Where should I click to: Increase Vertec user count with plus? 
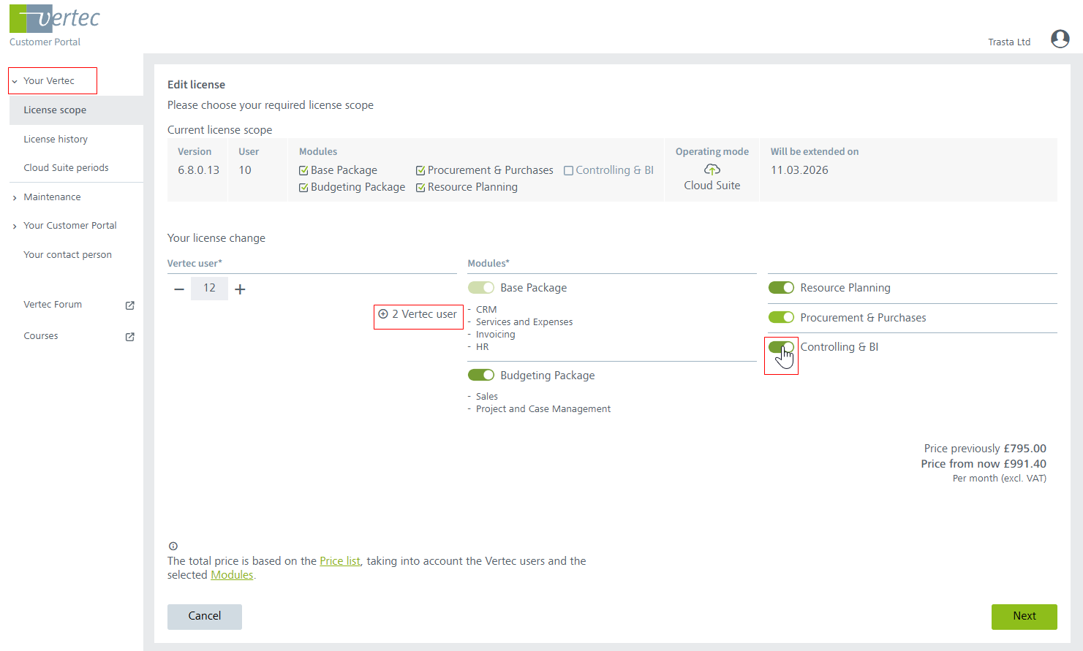pyautogui.click(x=240, y=289)
